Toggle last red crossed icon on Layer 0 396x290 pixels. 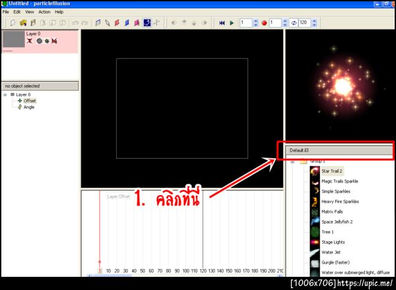(x=54, y=41)
